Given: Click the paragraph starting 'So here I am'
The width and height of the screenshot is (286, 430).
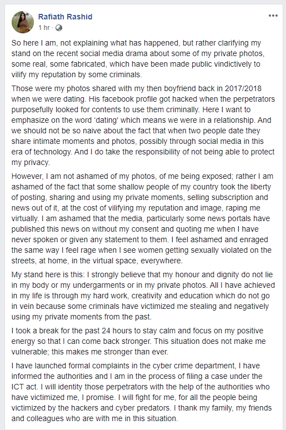Looking at the screenshot, I should click(x=138, y=59).
